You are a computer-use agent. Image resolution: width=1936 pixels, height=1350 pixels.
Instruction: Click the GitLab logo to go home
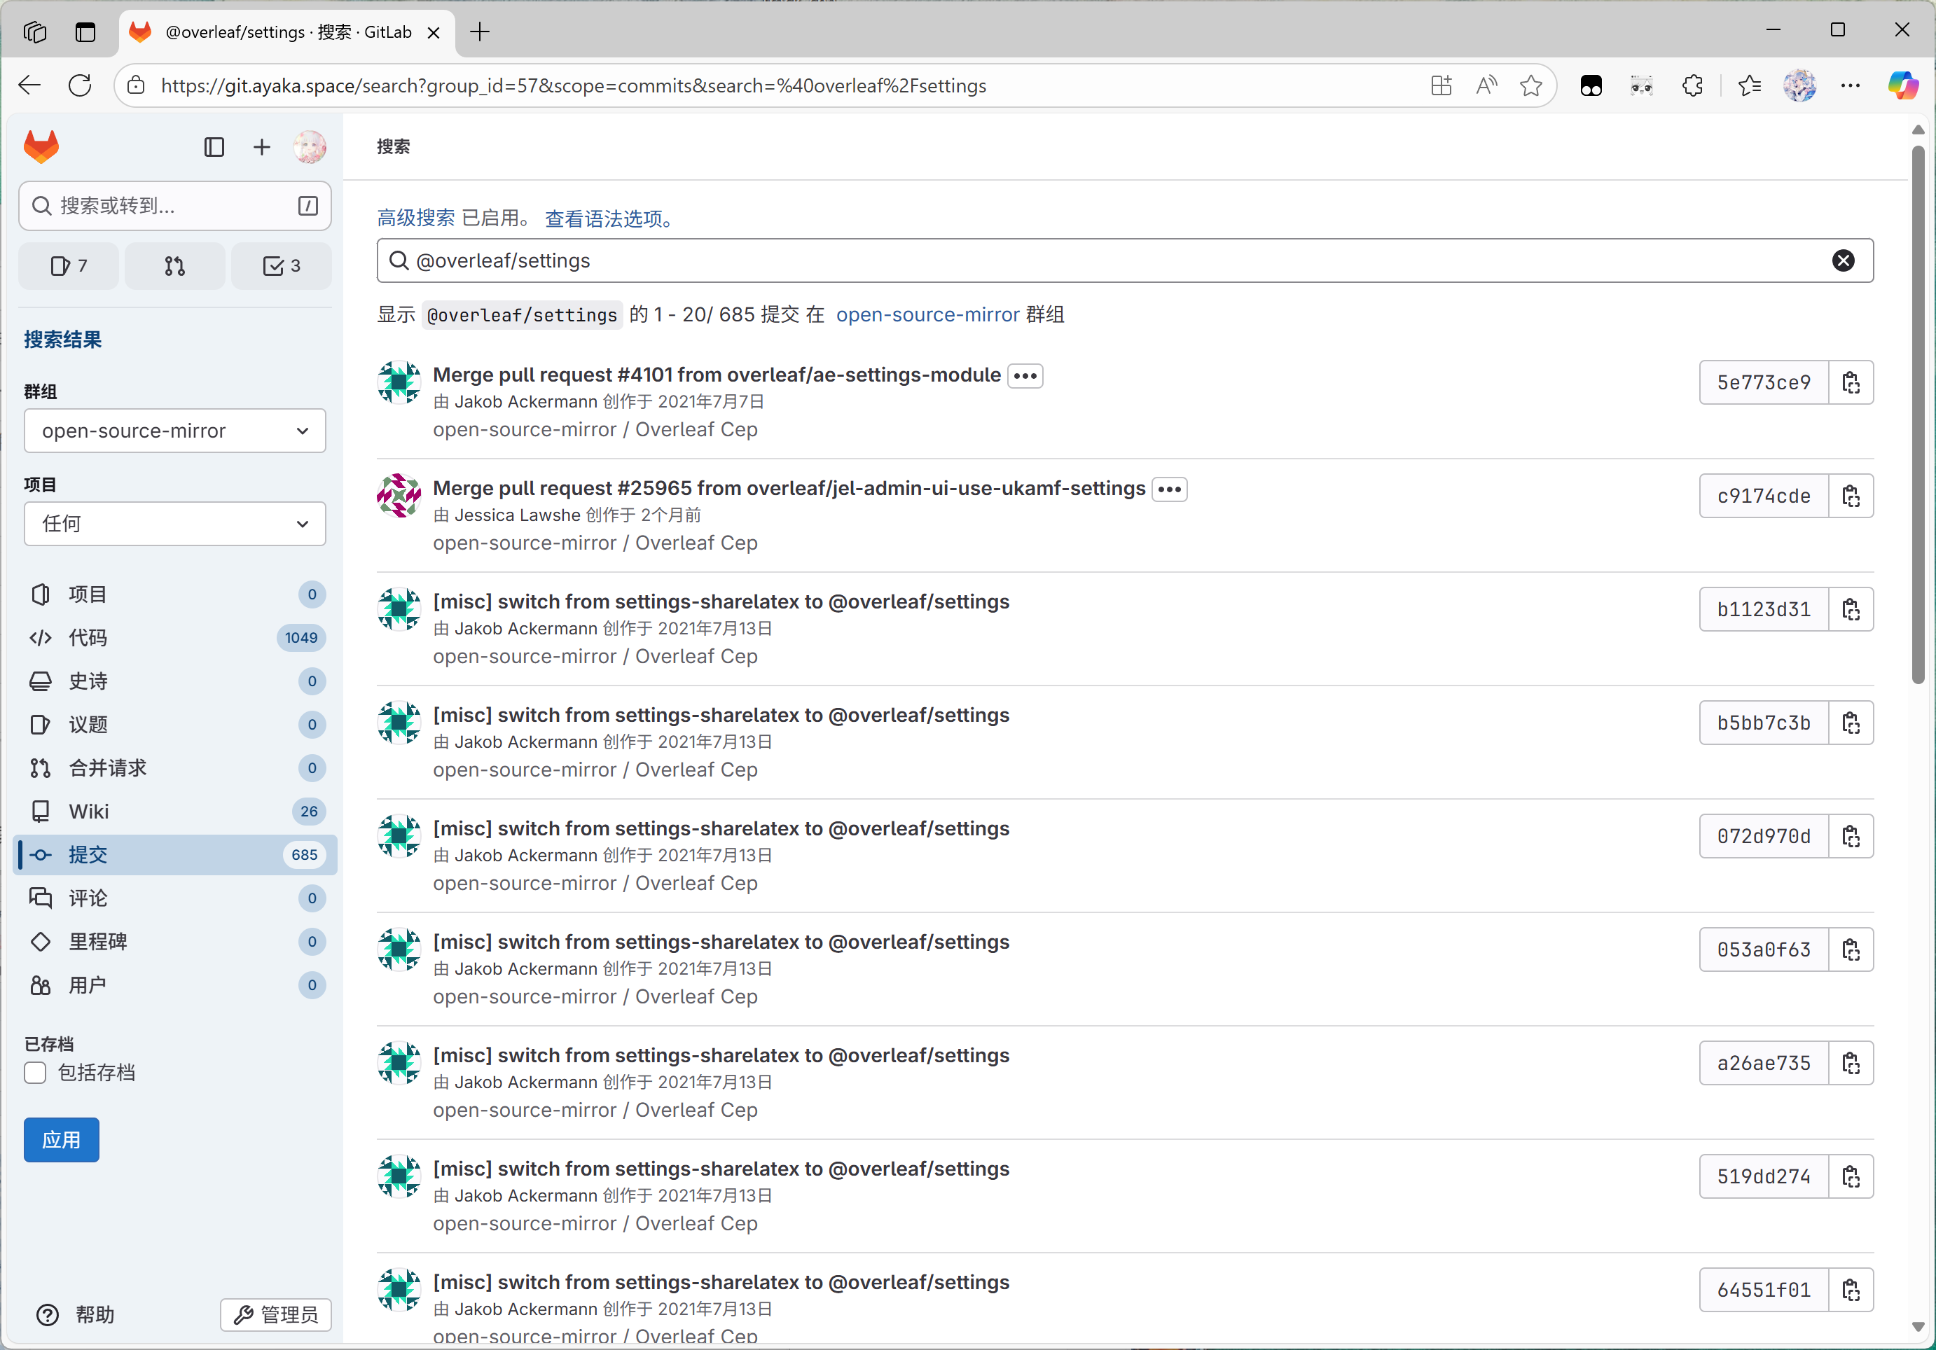coord(40,146)
